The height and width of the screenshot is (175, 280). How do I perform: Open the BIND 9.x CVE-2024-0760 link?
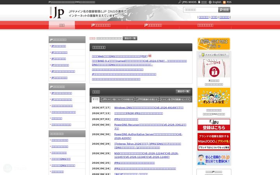coord(139,63)
